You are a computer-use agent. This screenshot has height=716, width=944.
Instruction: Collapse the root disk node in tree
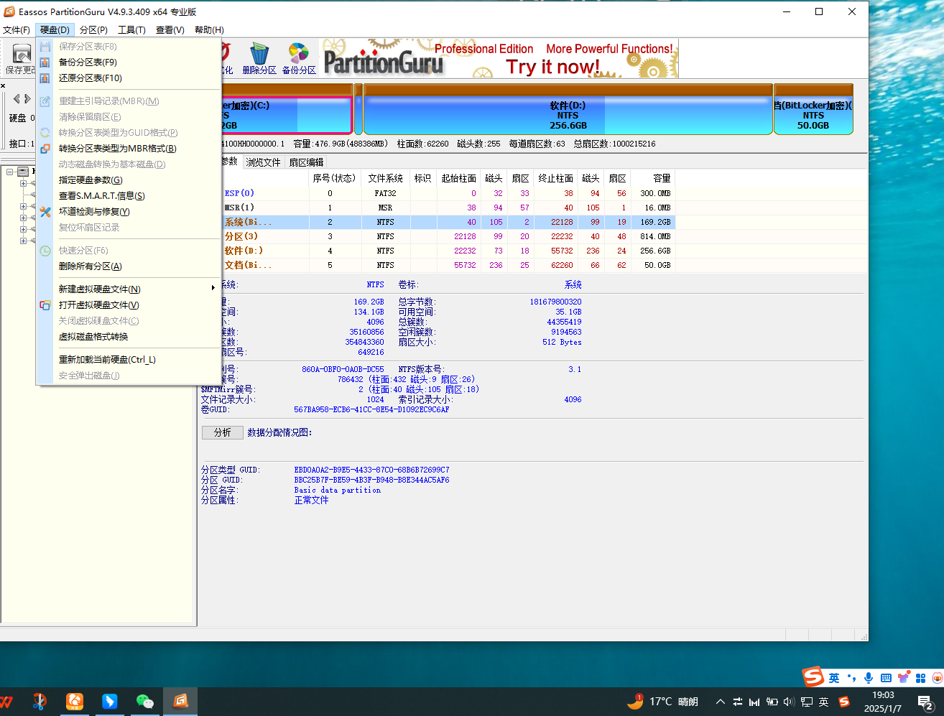(10, 172)
